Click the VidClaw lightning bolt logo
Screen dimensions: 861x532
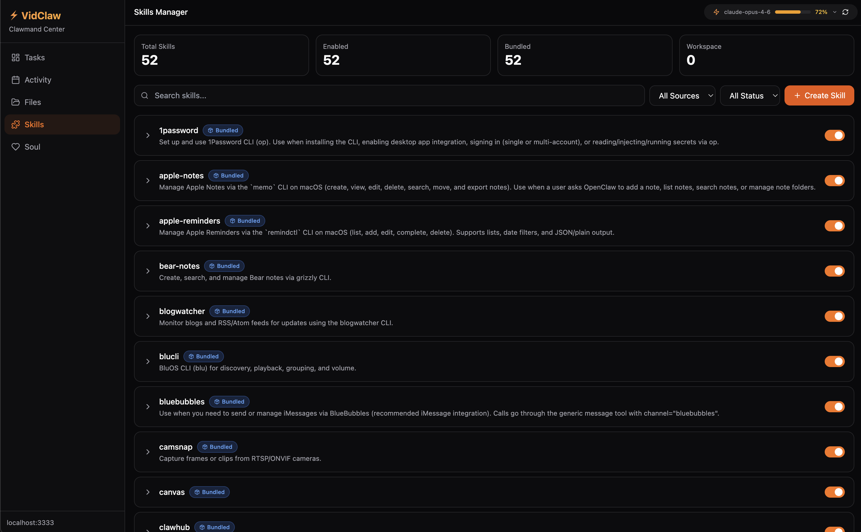[13, 15]
